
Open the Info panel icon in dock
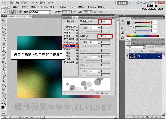pos(122,37)
